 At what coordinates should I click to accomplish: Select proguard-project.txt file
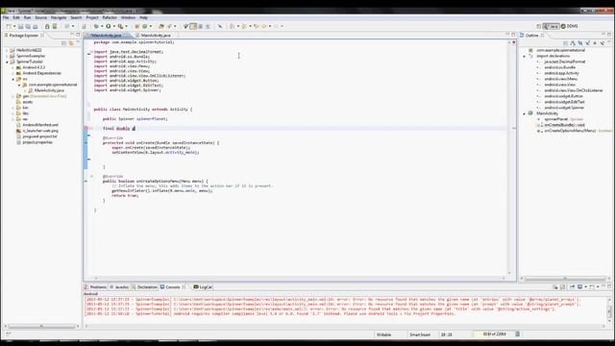(39, 136)
